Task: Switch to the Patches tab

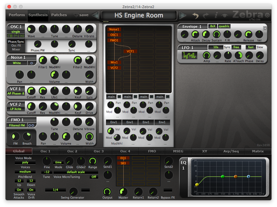Action: (59, 15)
